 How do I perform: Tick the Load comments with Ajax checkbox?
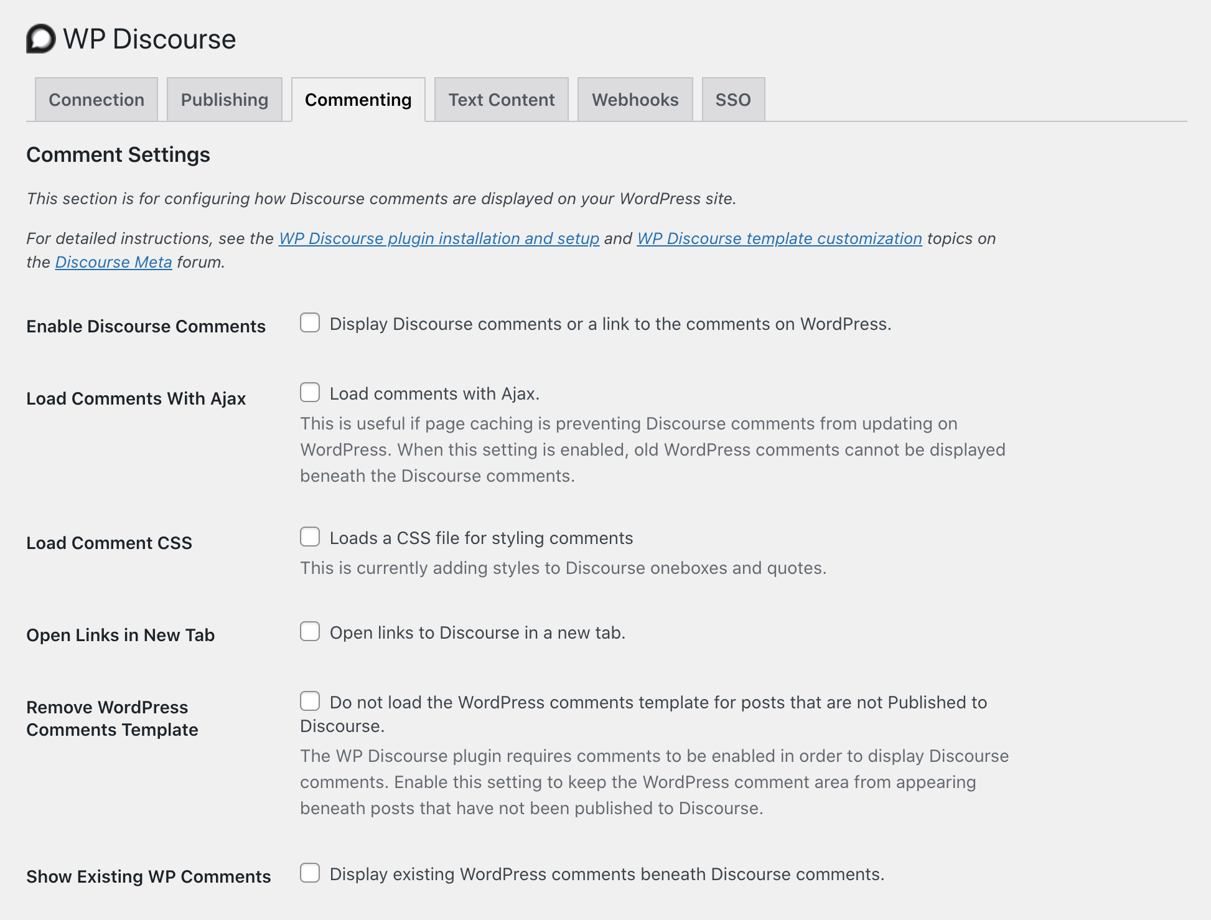310,393
